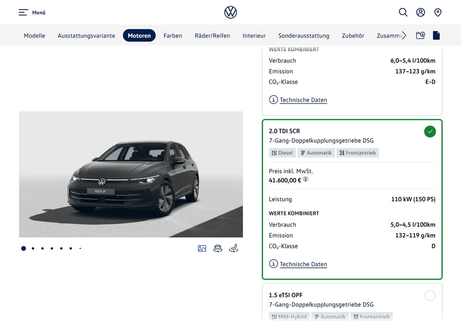This screenshot has height=321, width=461.
Task: Click the 6,0–5,4 l/100km consumption value
Action: pyautogui.click(x=413, y=60)
